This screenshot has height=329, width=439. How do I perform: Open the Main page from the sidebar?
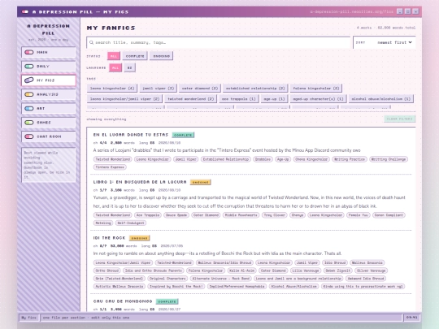49,52
